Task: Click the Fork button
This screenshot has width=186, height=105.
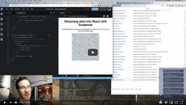Action: click(103, 9)
